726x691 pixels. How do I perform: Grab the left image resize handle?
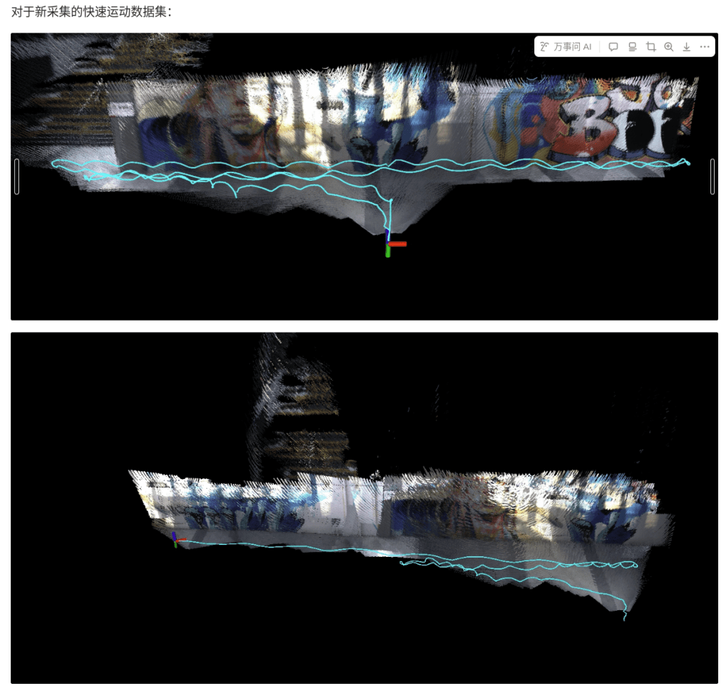click(x=17, y=176)
